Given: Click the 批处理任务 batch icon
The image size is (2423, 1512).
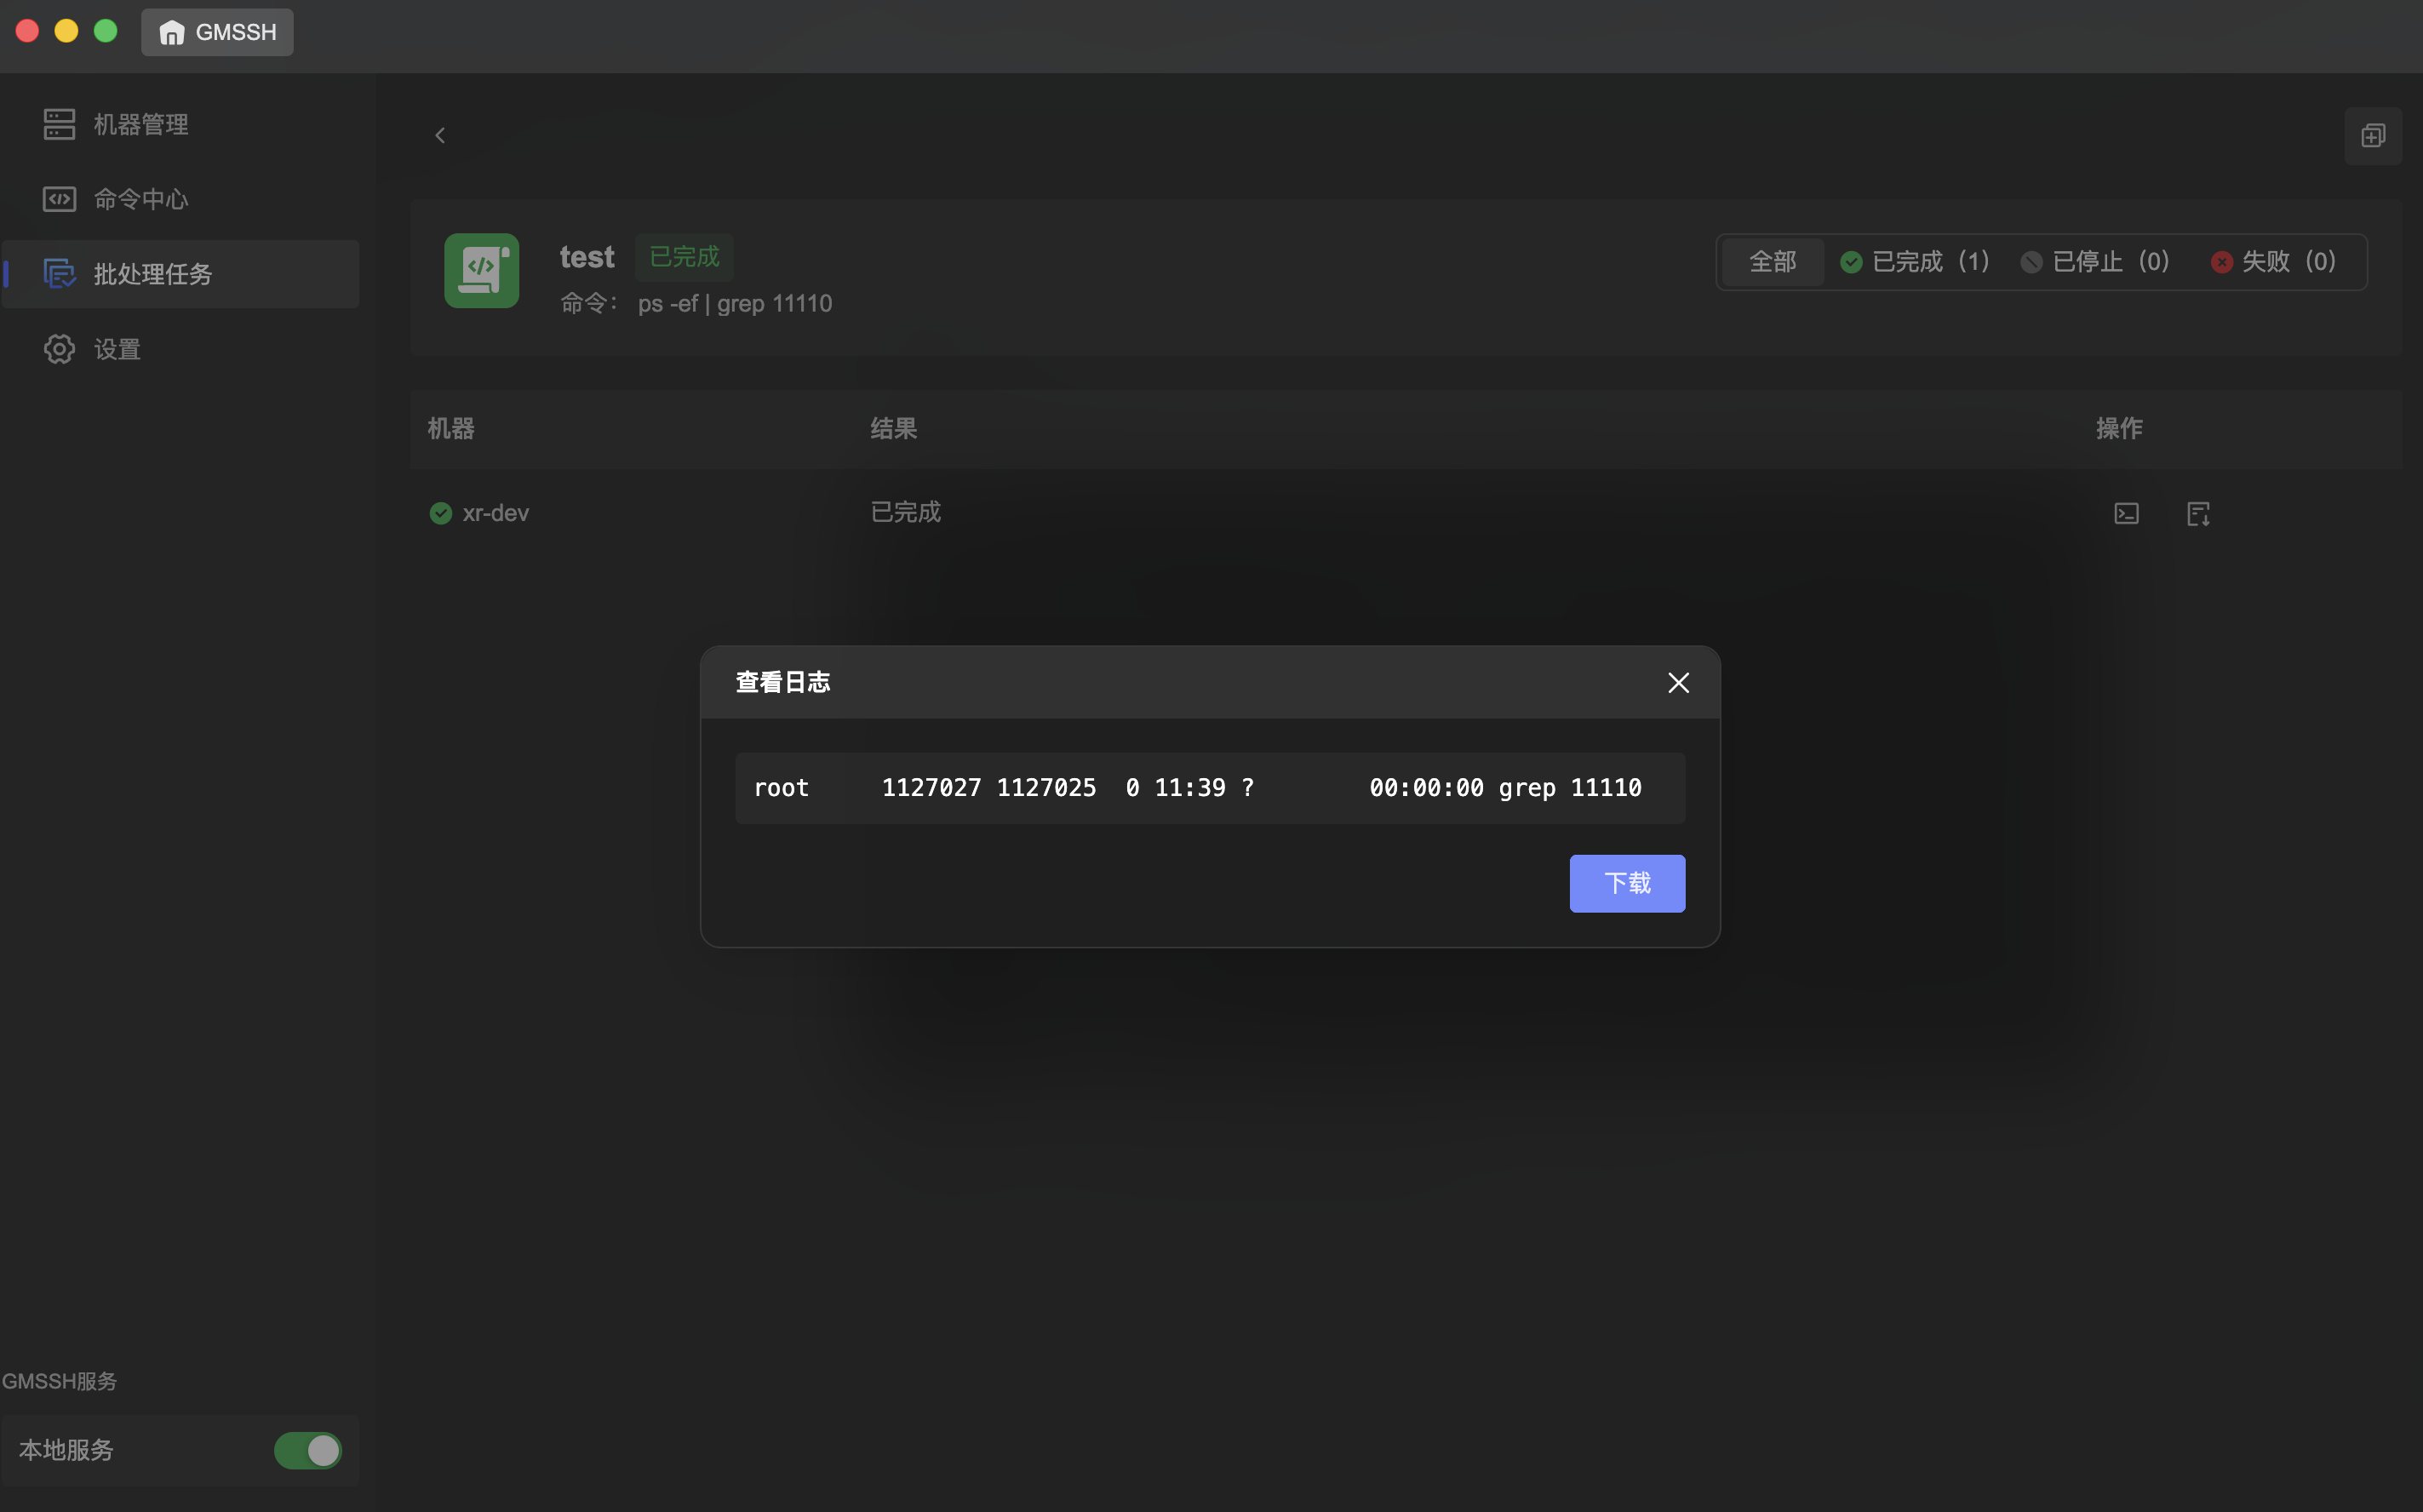Looking at the screenshot, I should click(x=59, y=274).
